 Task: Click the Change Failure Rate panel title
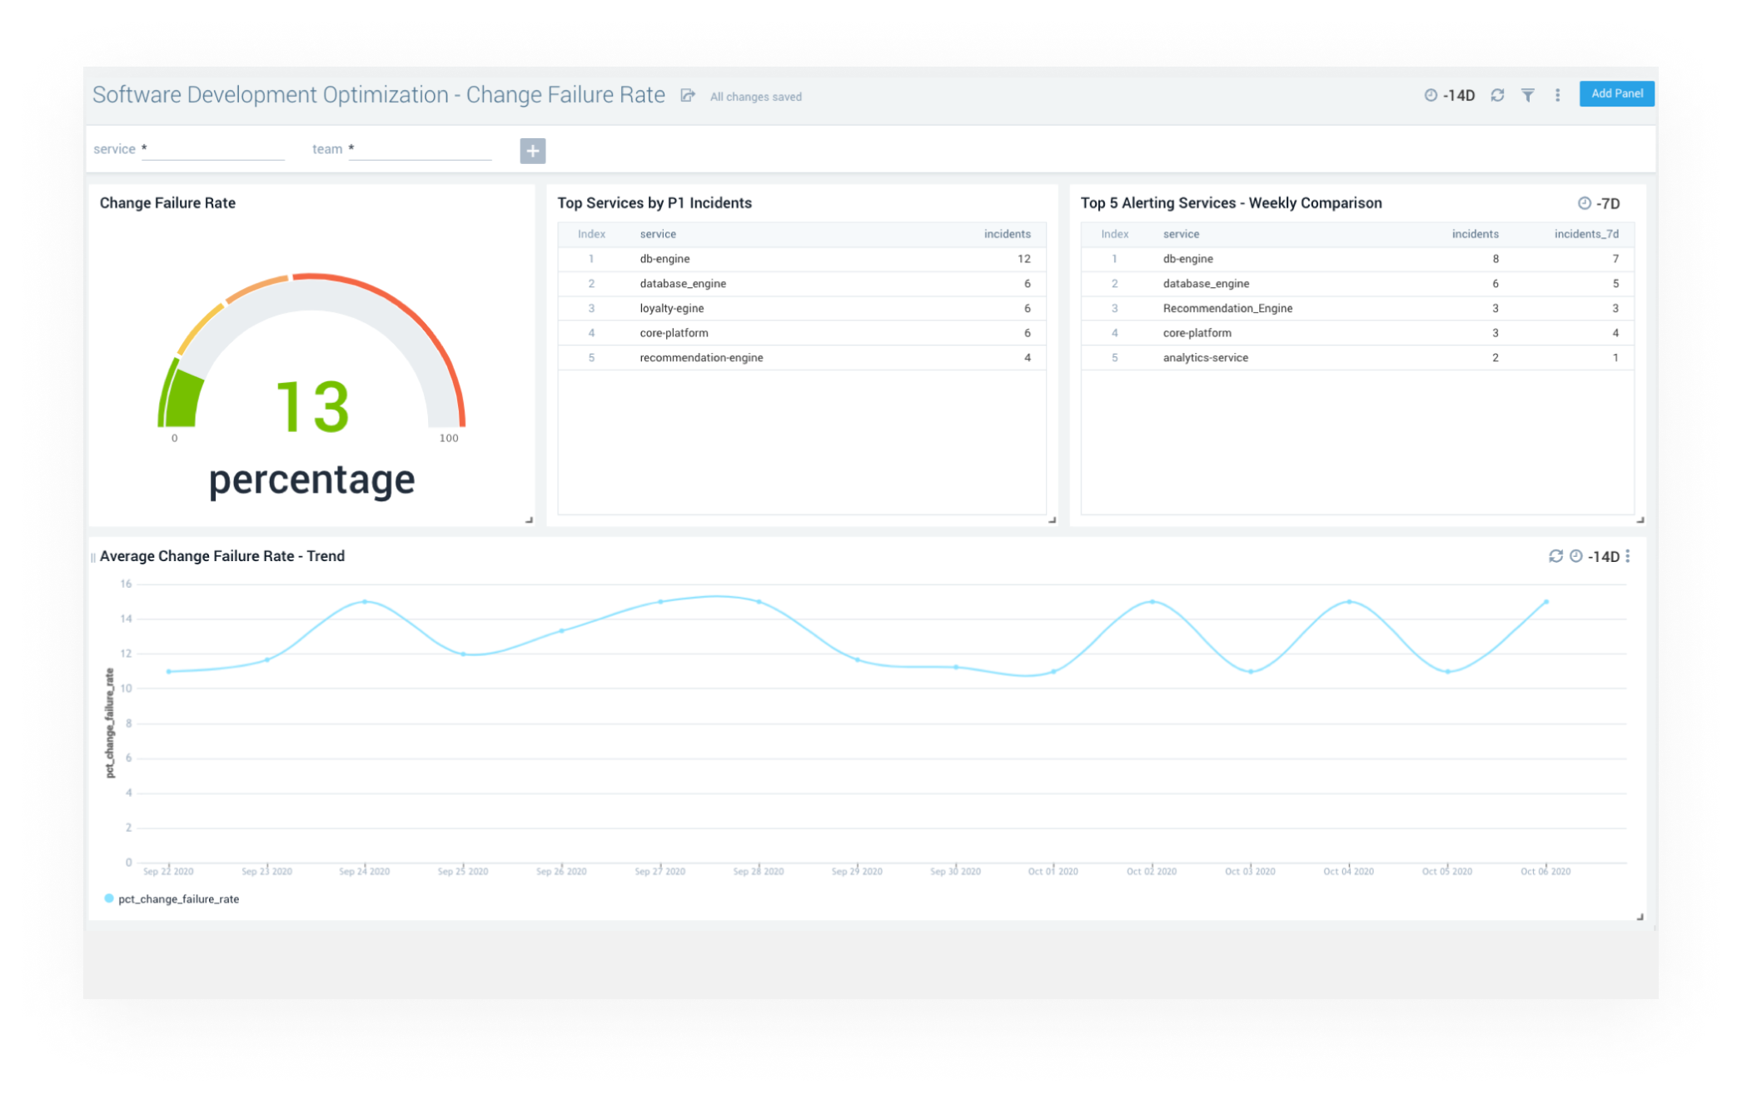pos(167,203)
